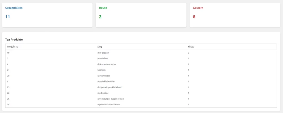This screenshot has height=113, width=283.
Task: Select the Slug column header
Action: click(100, 47)
